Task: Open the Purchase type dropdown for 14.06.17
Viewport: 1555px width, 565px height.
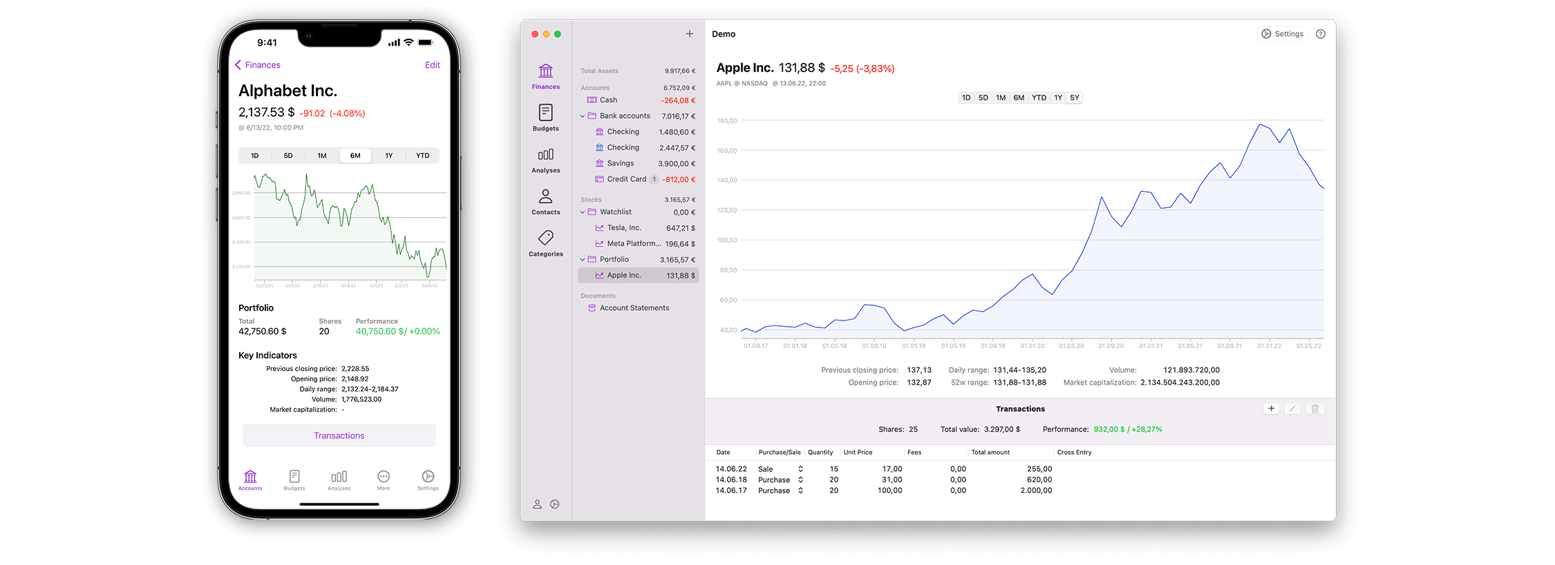Action: (x=800, y=490)
